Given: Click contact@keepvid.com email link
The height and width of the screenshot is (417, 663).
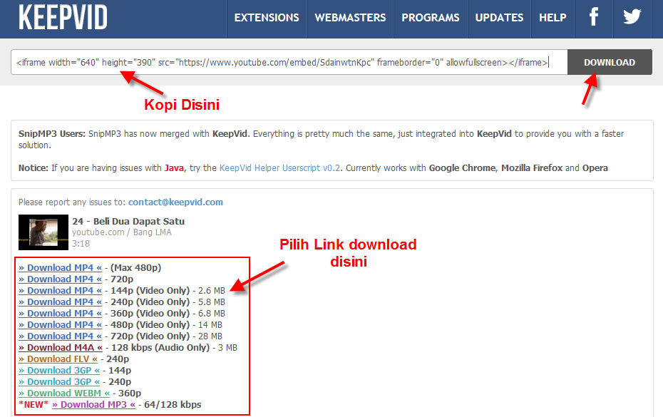Looking at the screenshot, I should coord(175,202).
